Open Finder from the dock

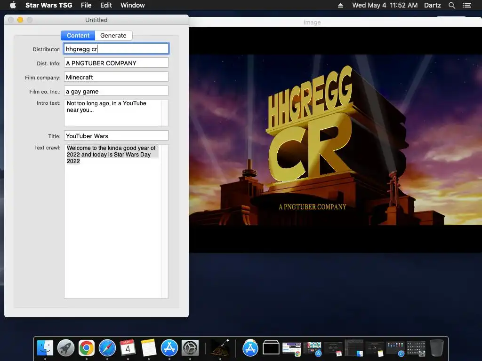click(45, 348)
